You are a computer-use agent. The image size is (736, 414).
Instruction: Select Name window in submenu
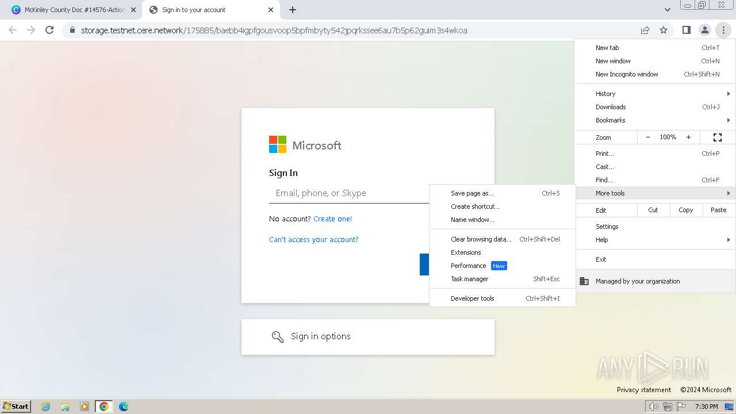click(x=503, y=220)
